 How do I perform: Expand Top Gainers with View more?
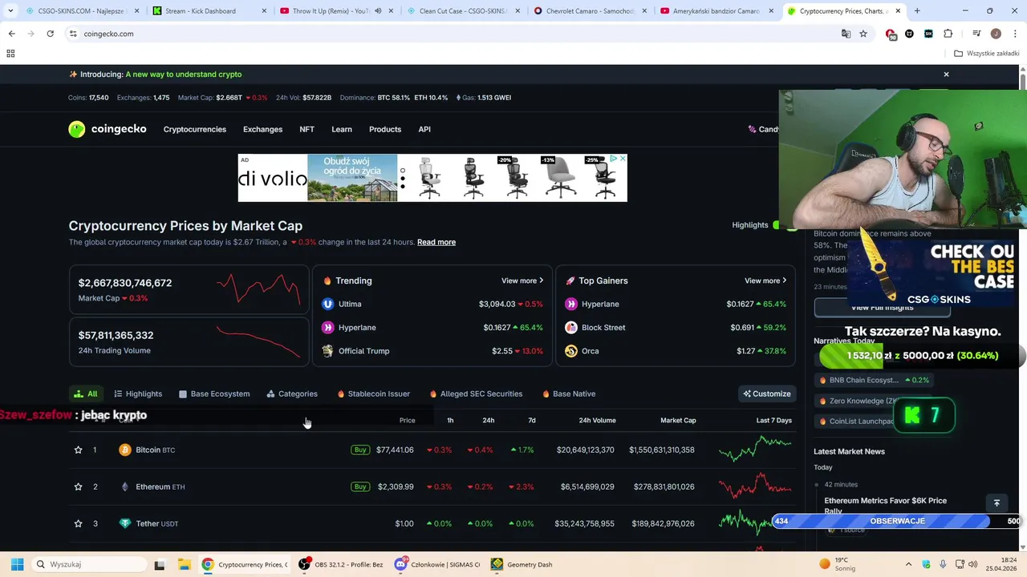pos(765,280)
